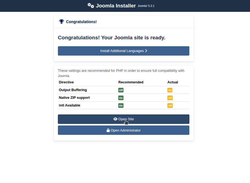Click the yellow Off badge for Native ZIP support

[170, 98]
